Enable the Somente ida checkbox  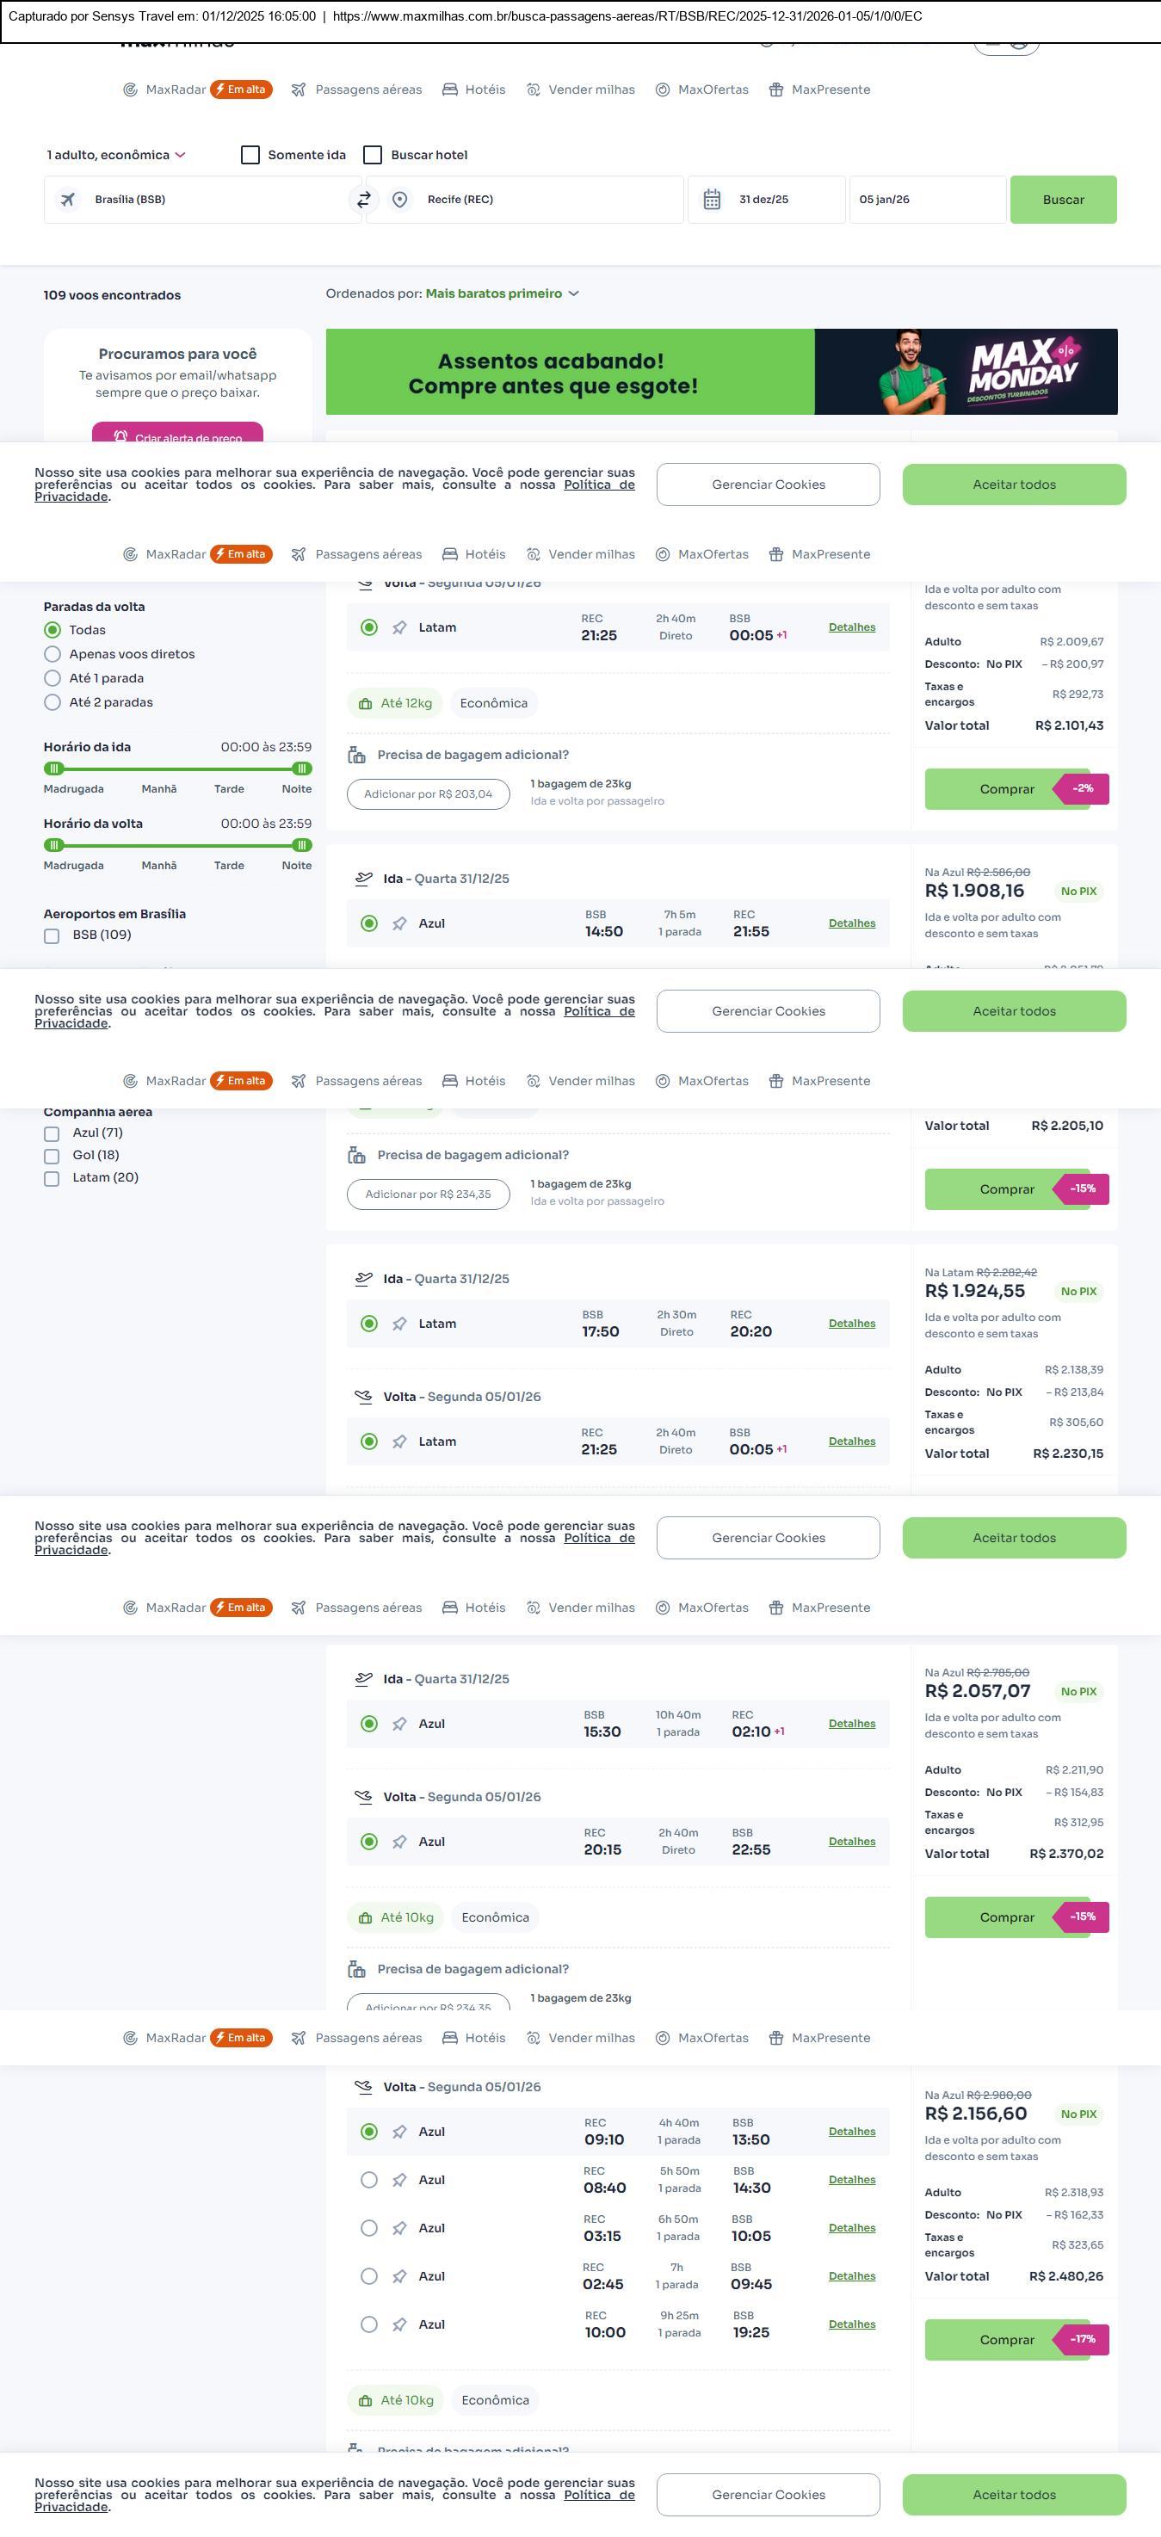tap(251, 155)
